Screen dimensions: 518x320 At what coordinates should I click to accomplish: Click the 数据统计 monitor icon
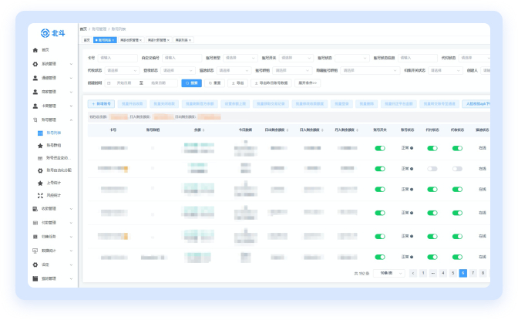coord(35,251)
